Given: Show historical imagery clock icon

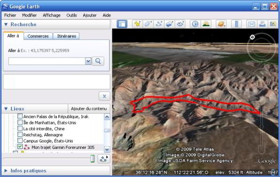Looking at the screenshot, I should [195, 24].
